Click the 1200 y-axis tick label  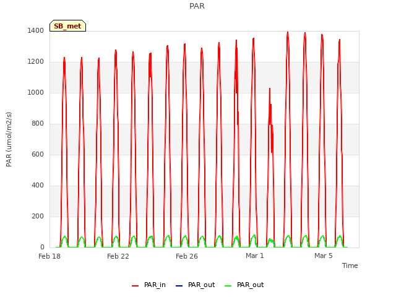point(36,62)
